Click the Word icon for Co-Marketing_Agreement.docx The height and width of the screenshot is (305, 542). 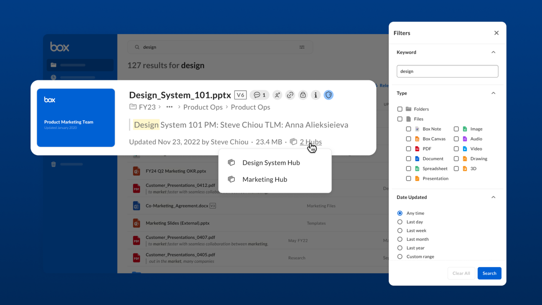pyautogui.click(x=136, y=206)
